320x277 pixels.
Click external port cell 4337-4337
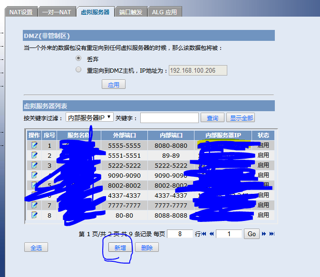click(x=124, y=195)
